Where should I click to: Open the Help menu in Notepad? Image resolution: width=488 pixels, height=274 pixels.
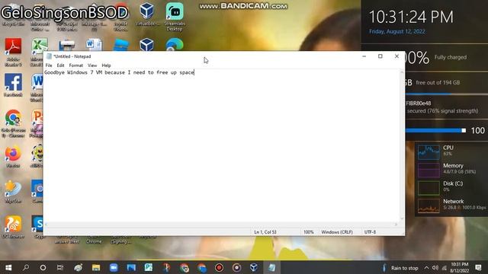tap(106, 65)
